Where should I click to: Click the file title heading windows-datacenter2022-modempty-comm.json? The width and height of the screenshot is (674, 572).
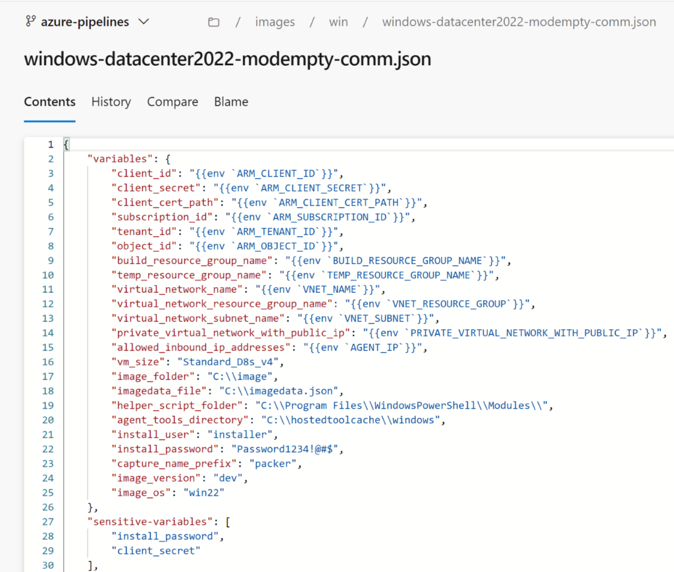(x=227, y=59)
